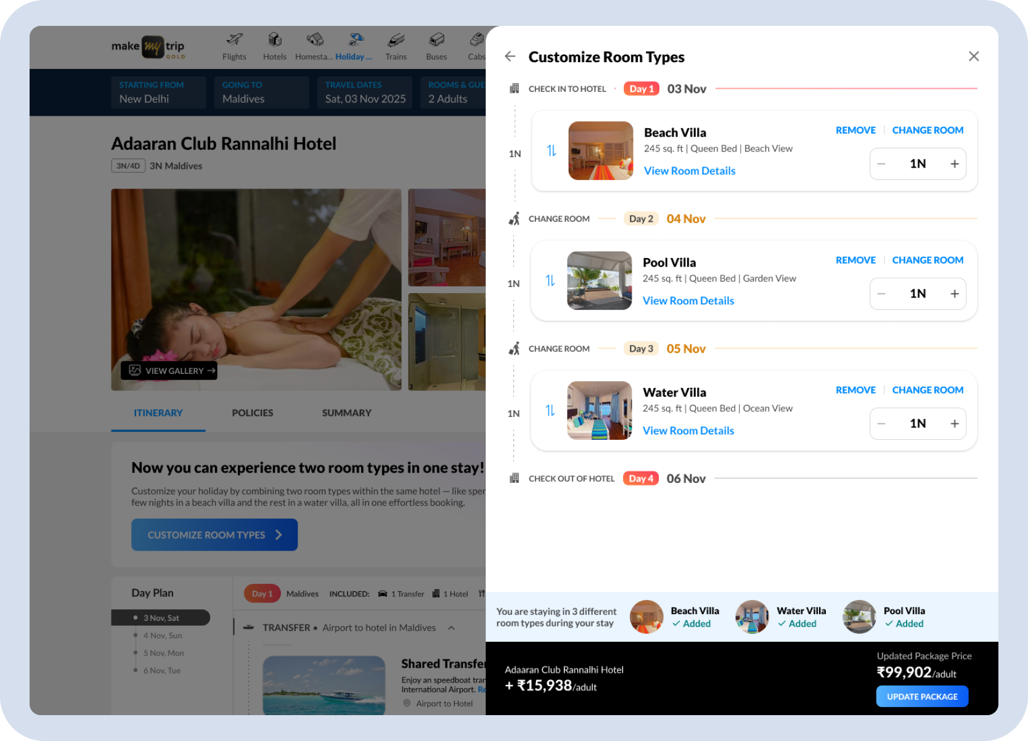
Task: Decrease Water Villa nights with minus
Action: tap(881, 424)
